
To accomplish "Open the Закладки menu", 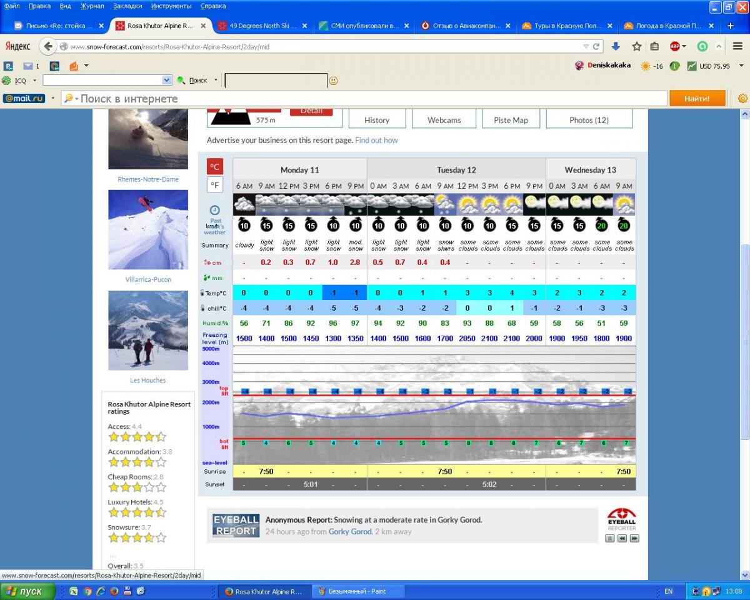I will point(127,6).
